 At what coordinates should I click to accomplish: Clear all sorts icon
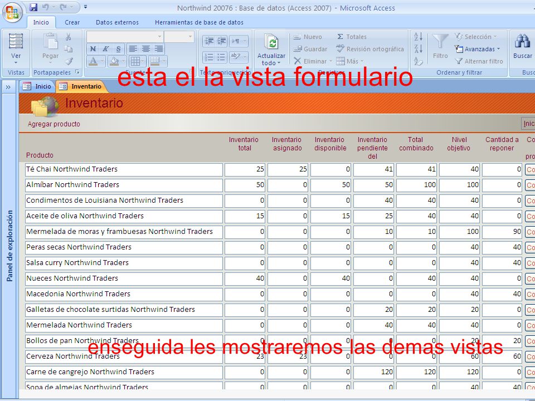[419, 61]
